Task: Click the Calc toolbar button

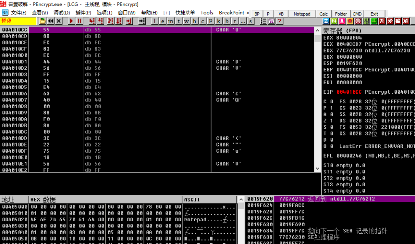Action: pos(323,13)
